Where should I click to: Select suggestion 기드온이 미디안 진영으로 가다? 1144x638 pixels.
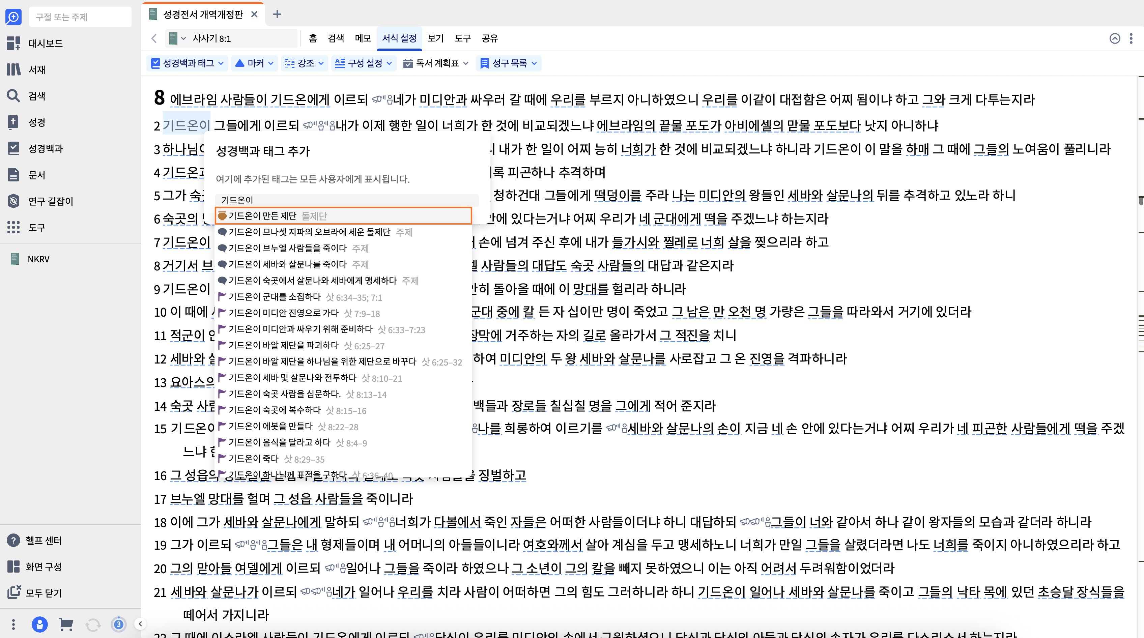tap(343, 313)
